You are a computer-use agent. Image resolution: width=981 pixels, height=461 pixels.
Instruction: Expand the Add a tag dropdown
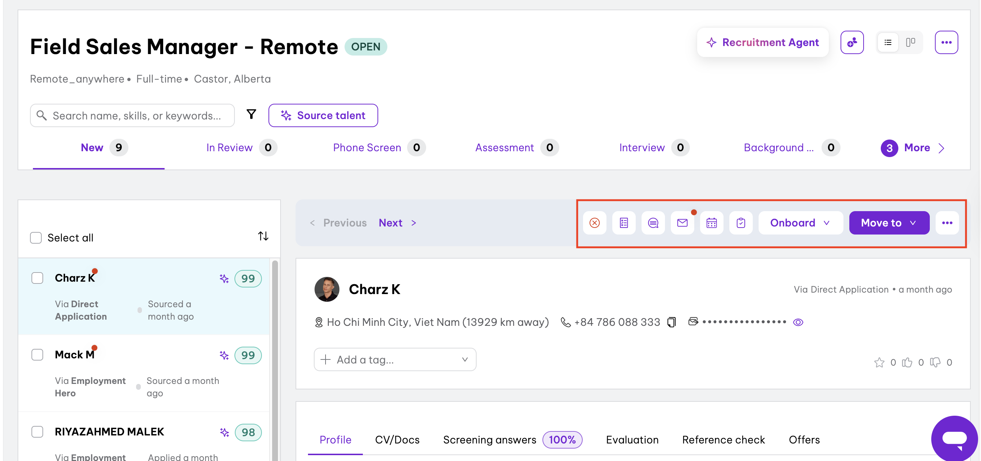pos(395,359)
